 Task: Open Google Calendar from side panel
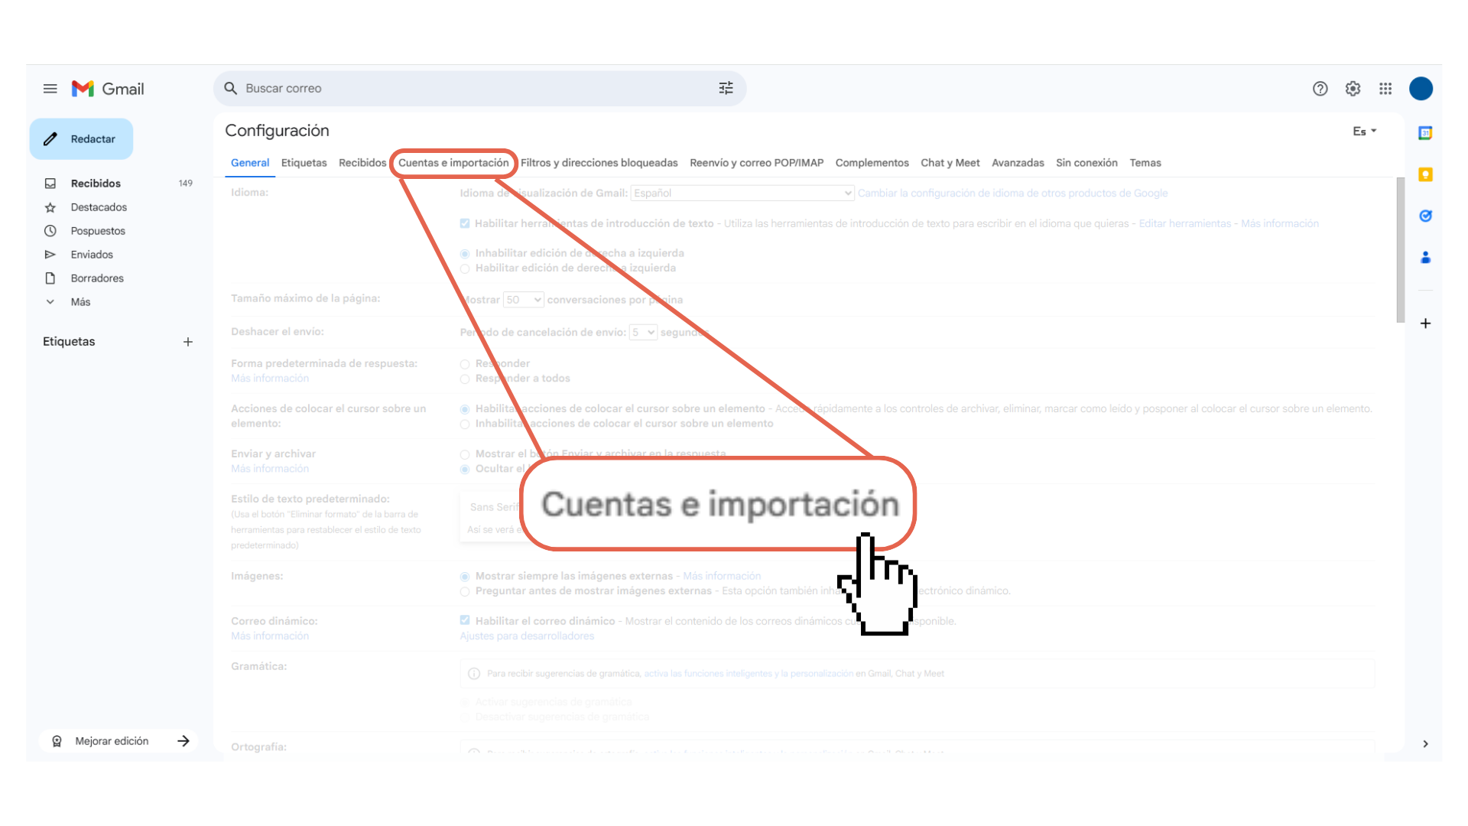tap(1425, 132)
